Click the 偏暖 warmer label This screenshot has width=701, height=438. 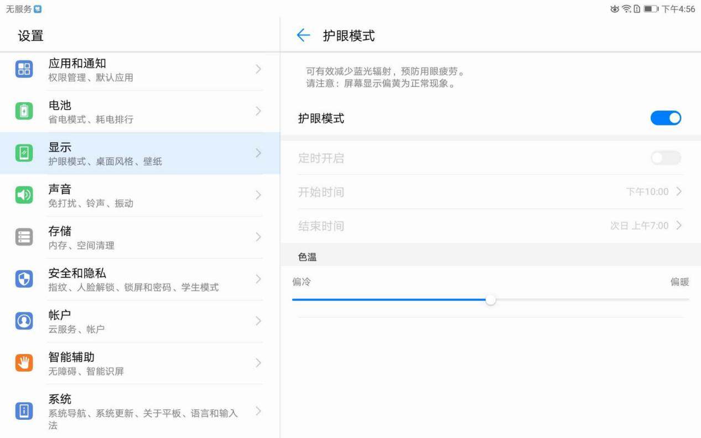pos(679,282)
